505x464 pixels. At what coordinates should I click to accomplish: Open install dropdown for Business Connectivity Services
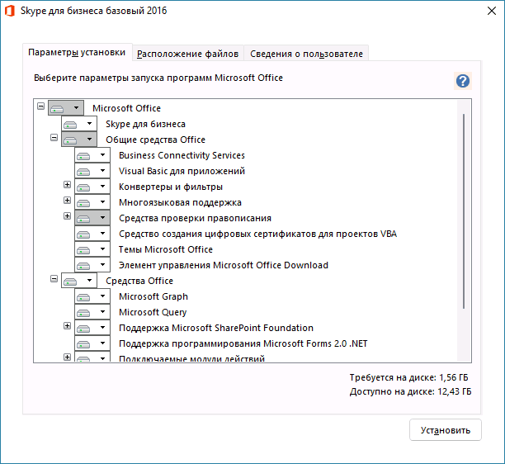click(x=92, y=155)
